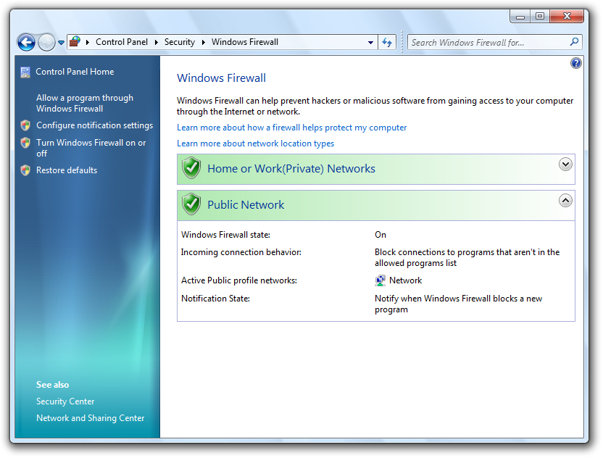Image resolution: width=603 pixels, height=458 pixels.
Task: Open Security Center under See also
Action: (x=65, y=401)
